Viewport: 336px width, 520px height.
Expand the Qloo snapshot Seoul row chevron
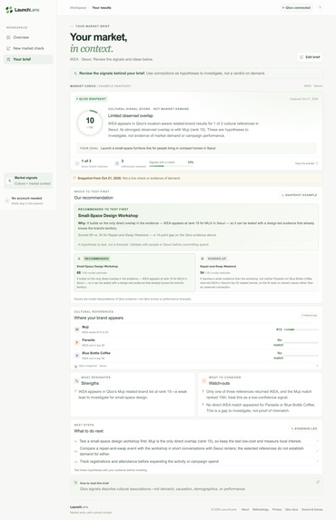tap(317, 366)
